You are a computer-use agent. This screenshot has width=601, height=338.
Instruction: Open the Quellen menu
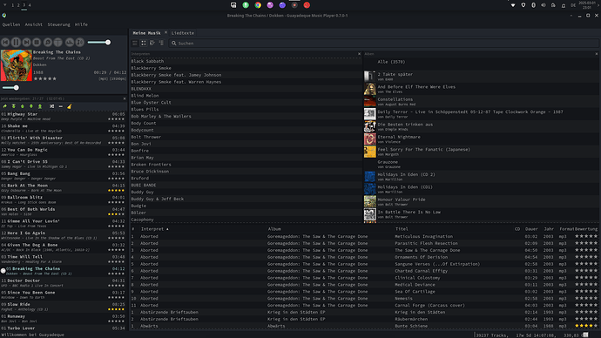point(11,24)
